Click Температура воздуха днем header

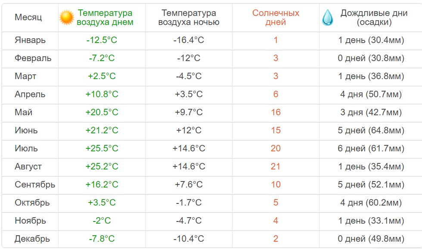click(105, 18)
